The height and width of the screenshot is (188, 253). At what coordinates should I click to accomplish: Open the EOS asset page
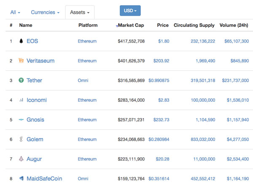click(32, 41)
